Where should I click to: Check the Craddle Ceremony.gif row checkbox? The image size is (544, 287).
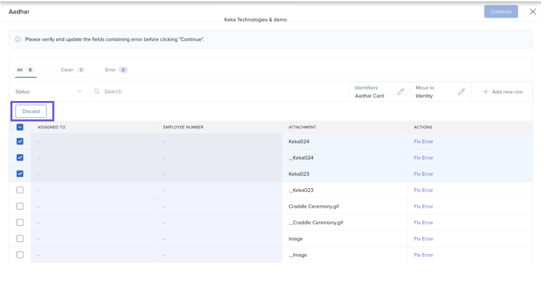[x=20, y=206]
